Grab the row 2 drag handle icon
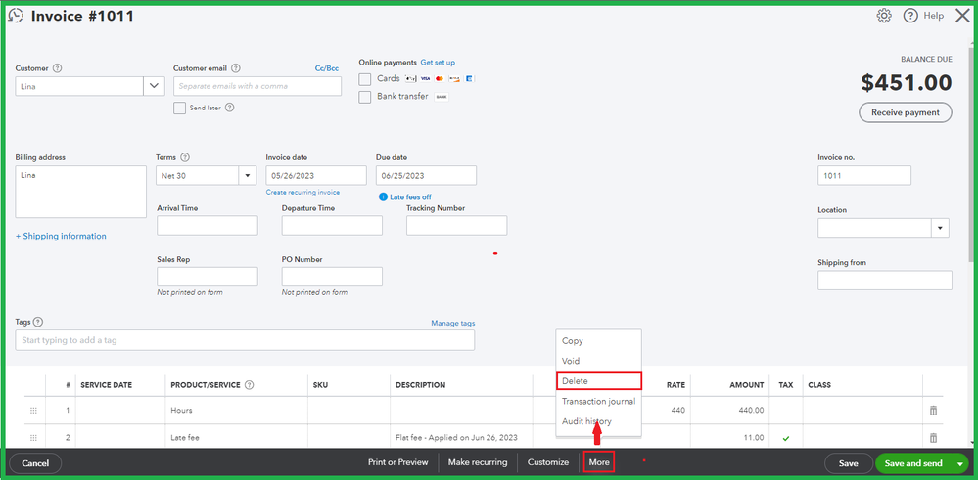 click(x=33, y=438)
